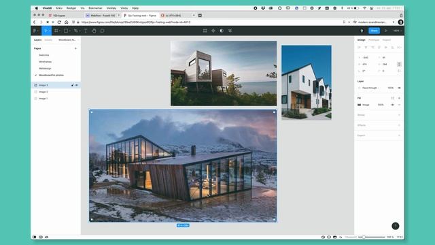Reload the page in the browser
The width and height of the screenshot is (435, 245).
pyautogui.click(x=59, y=22)
